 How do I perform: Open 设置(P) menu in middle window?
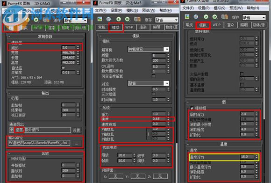[116, 11]
